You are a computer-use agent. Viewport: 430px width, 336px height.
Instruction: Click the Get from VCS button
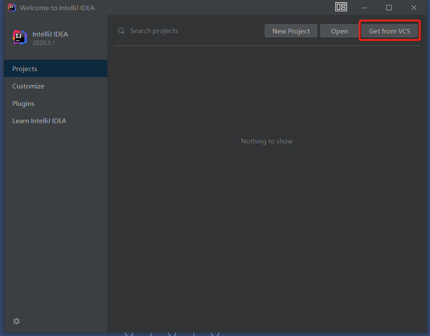click(389, 31)
